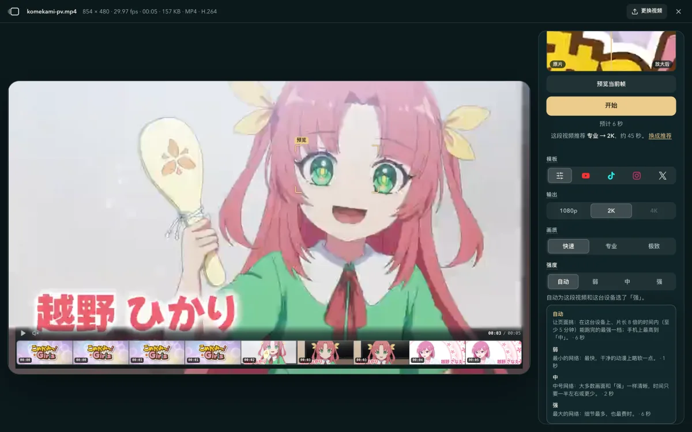The image size is (692, 432).
Task: Click the 原片 label on comparison preview
Action: [x=558, y=64]
